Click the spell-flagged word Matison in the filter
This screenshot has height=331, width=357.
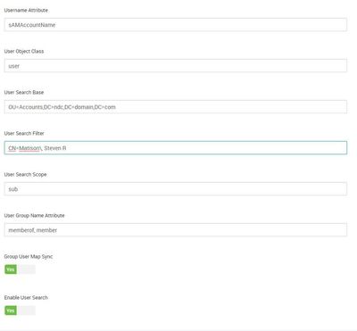pos(29,148)
